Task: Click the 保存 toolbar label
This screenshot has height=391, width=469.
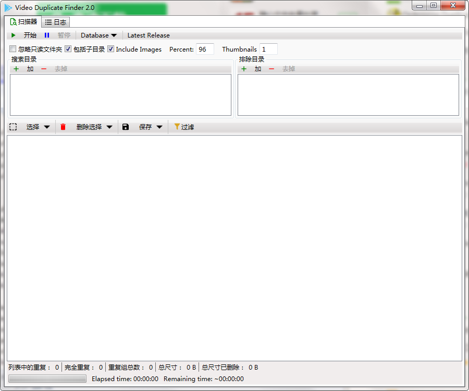Action: (145, 127)
